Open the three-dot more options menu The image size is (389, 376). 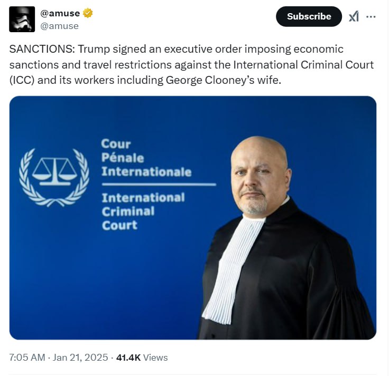click(371, 16)
